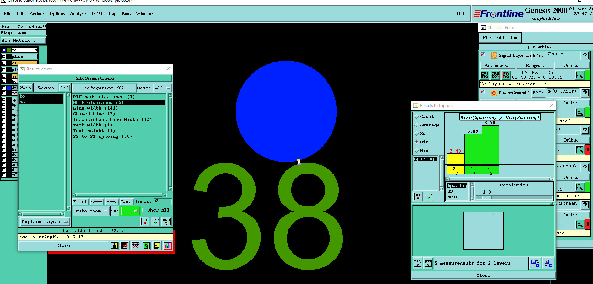Open the Meas: All dropdown
Image resolution: width=593 pixels, height=284 pixels.
[x=162, y=88]
